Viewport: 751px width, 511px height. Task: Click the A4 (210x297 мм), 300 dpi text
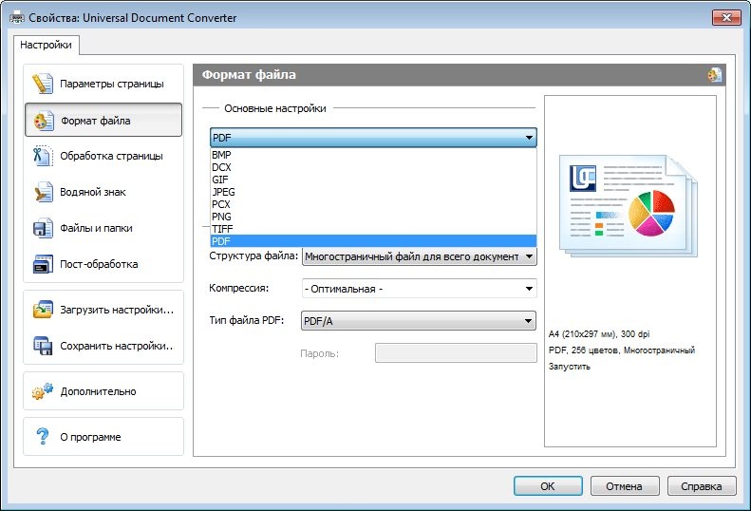tap(599, 333)
